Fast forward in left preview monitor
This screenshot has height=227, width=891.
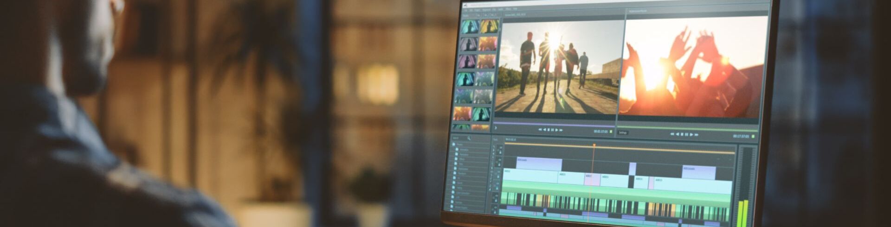pyautogui.click(x=561, y=130)
